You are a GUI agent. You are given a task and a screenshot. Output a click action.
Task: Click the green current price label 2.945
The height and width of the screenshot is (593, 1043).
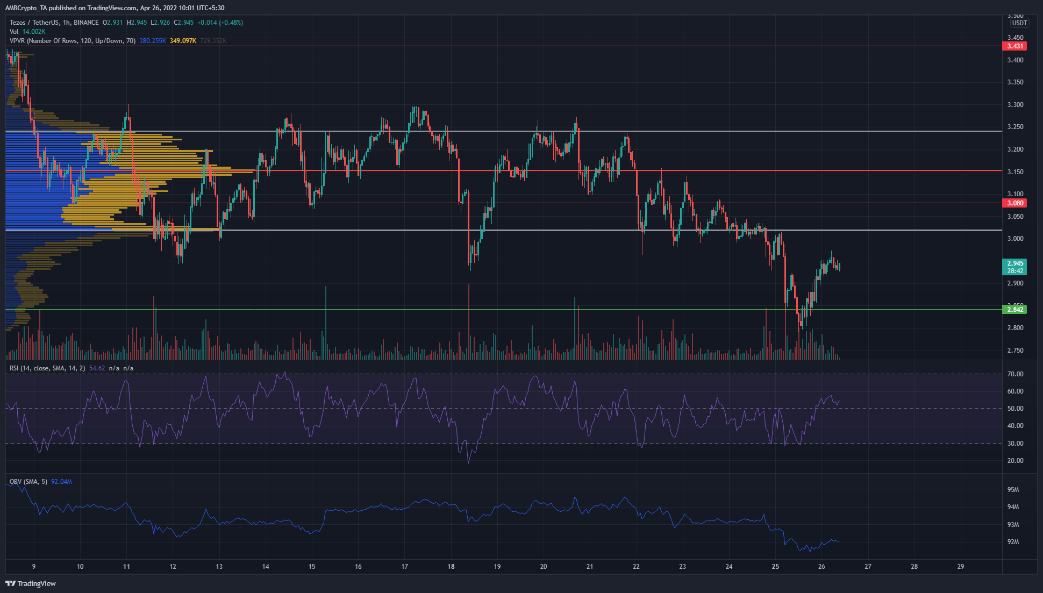[1015, 263]
